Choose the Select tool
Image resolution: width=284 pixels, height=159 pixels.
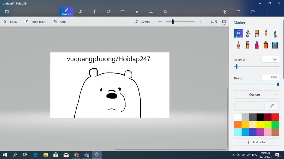(10, 22)
